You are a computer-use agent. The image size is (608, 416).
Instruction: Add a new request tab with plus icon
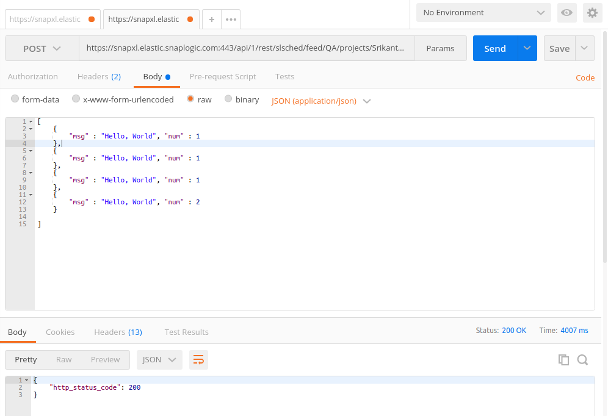[211, 20]
